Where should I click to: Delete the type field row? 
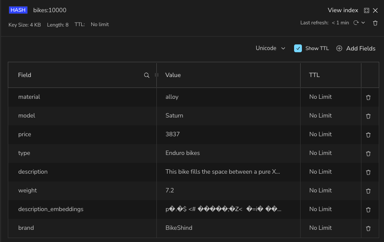368,154
